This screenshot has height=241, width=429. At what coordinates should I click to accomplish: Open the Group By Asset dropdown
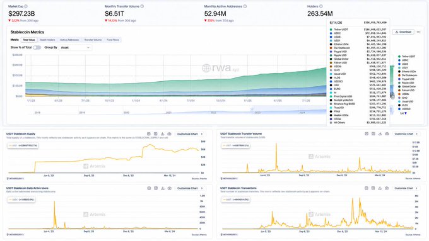click(76, 47)
